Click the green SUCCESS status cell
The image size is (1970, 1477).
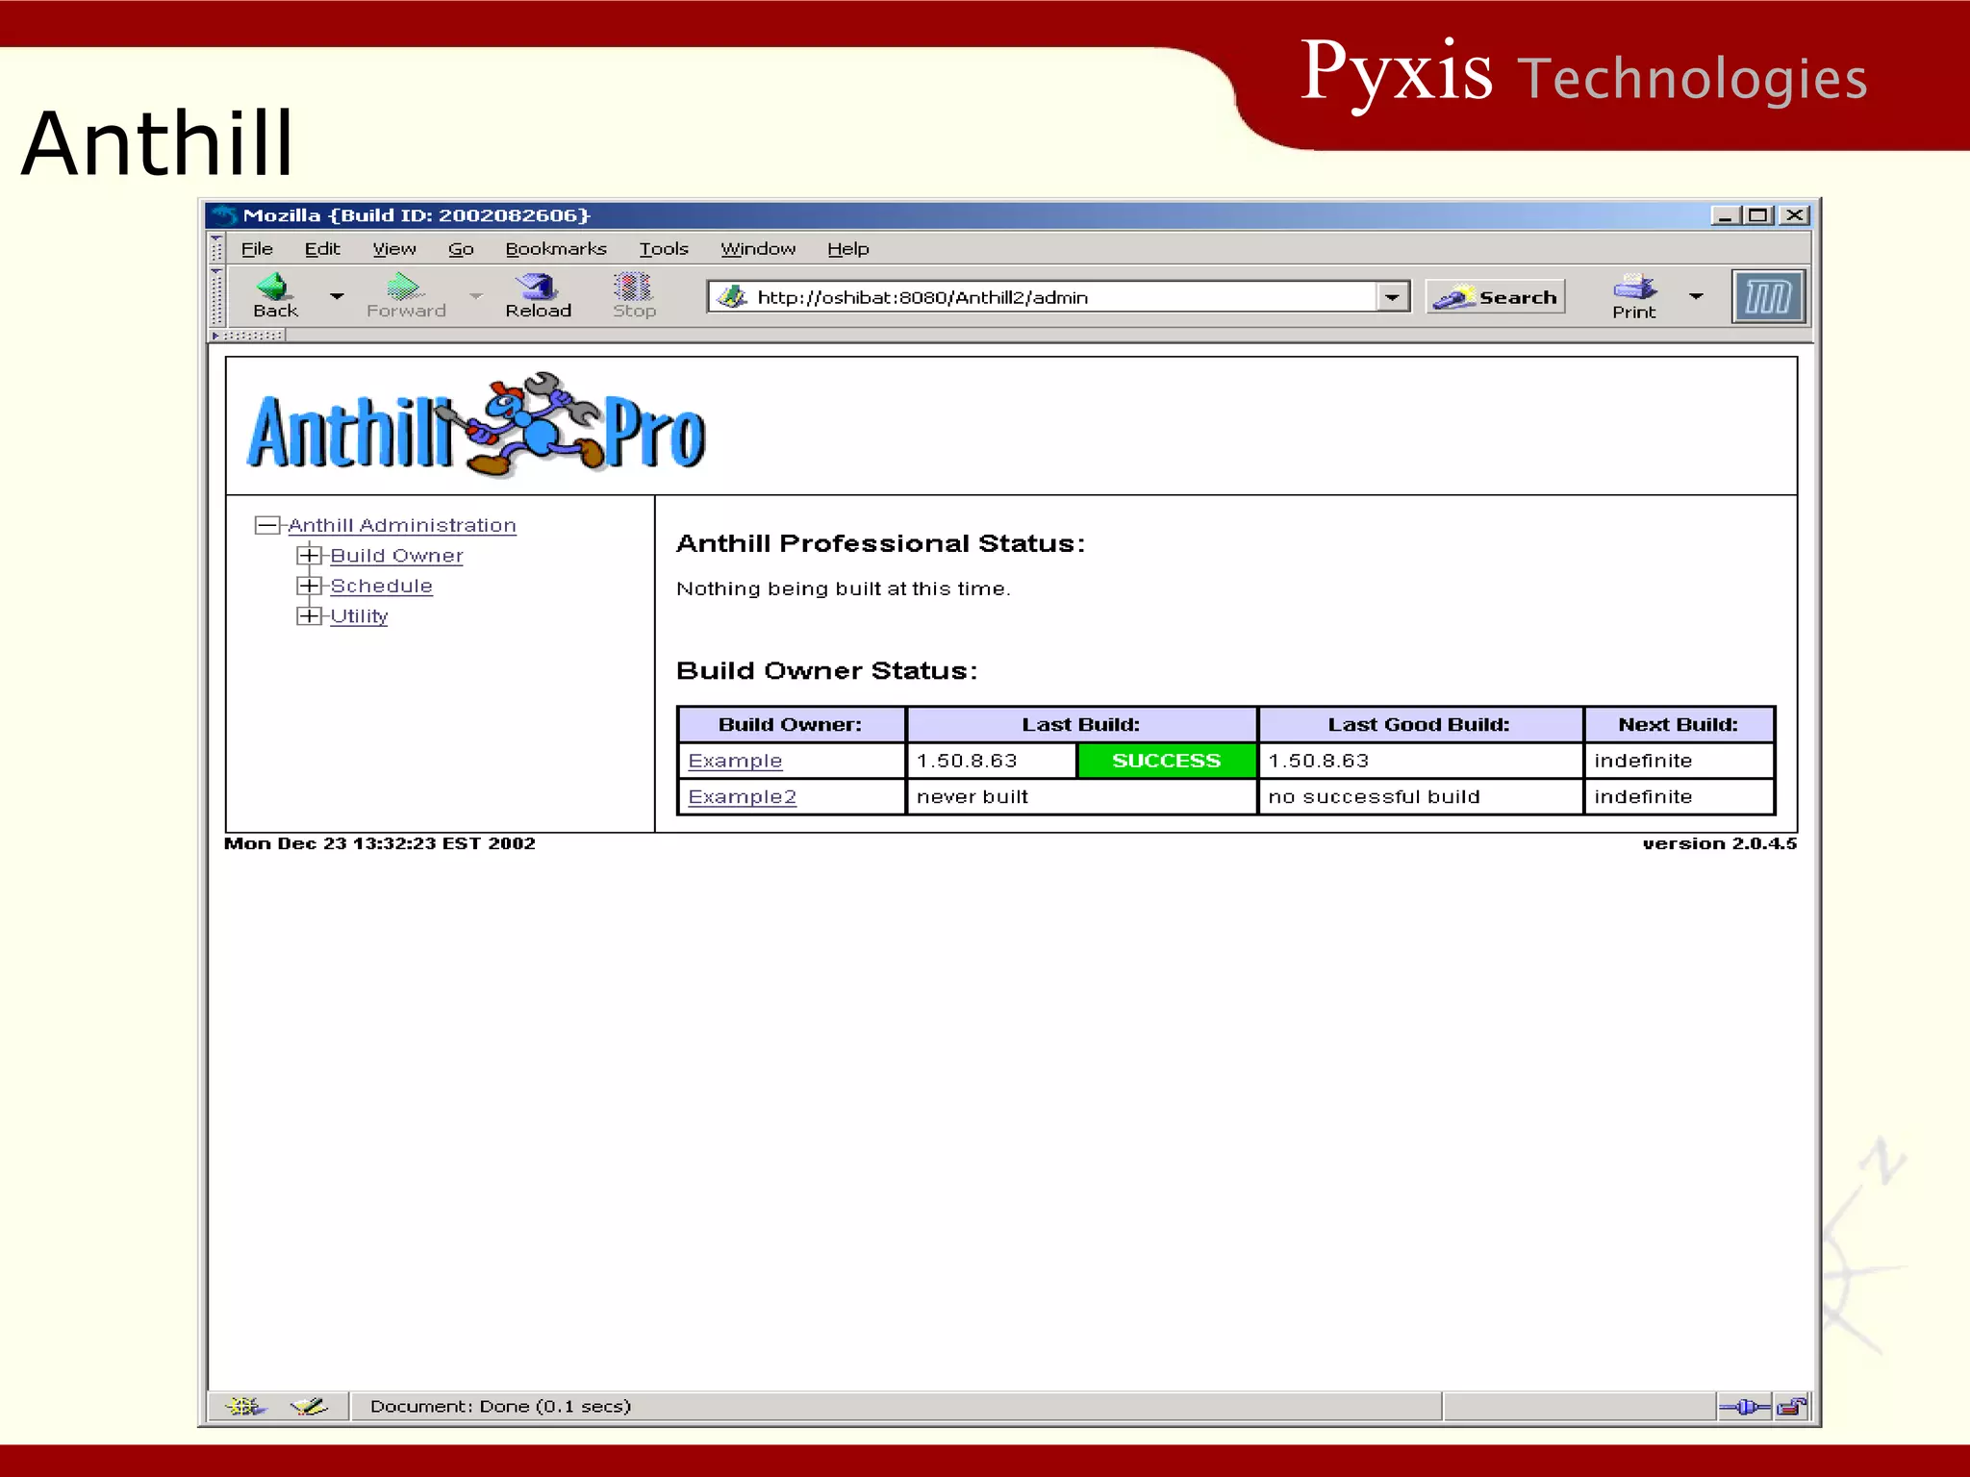tap(1166, 761)
